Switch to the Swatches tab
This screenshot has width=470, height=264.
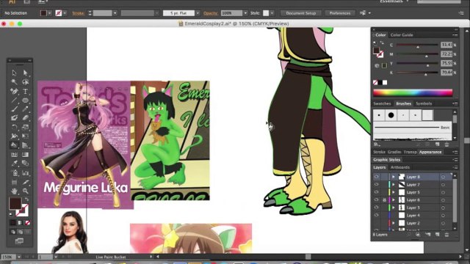click(382, 103)
